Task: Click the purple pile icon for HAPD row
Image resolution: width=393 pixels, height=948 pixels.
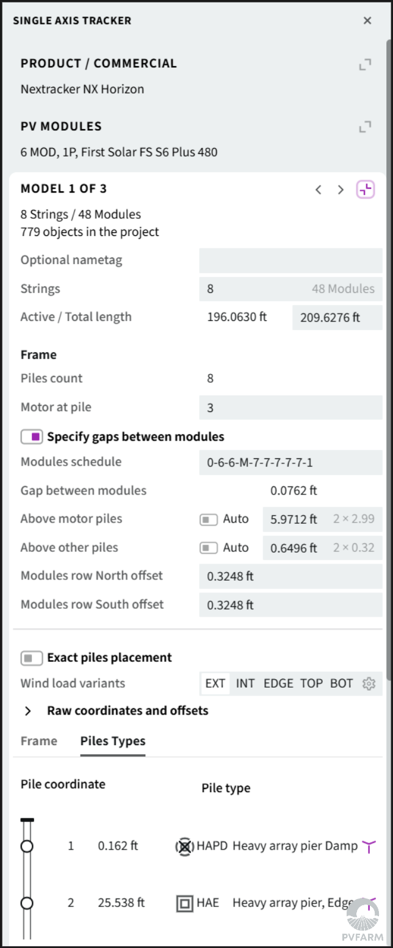Action: tap(369, 847)
